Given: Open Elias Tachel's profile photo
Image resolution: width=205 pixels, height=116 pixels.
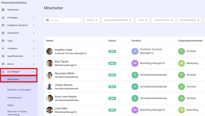Looking at the screenshot, I should 50,63.
